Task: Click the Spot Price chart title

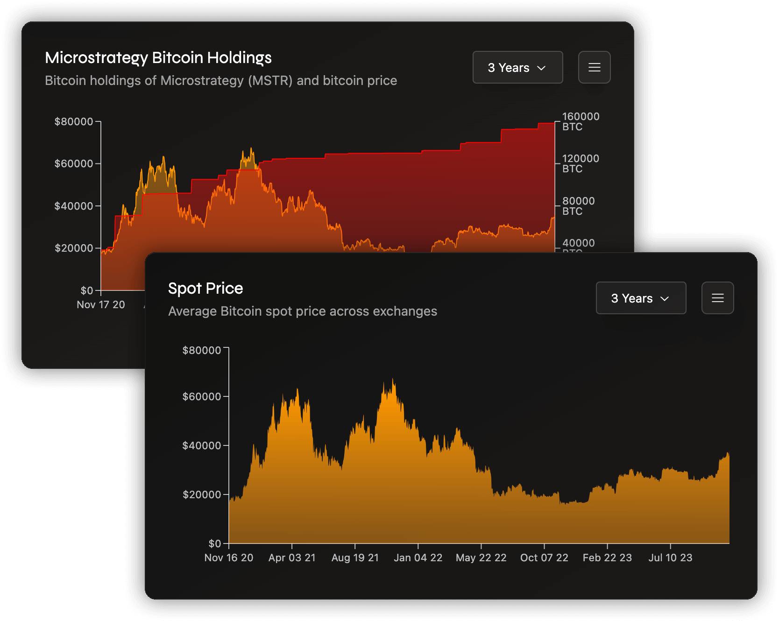Action: pyautogui.click(x=205, y=289)
